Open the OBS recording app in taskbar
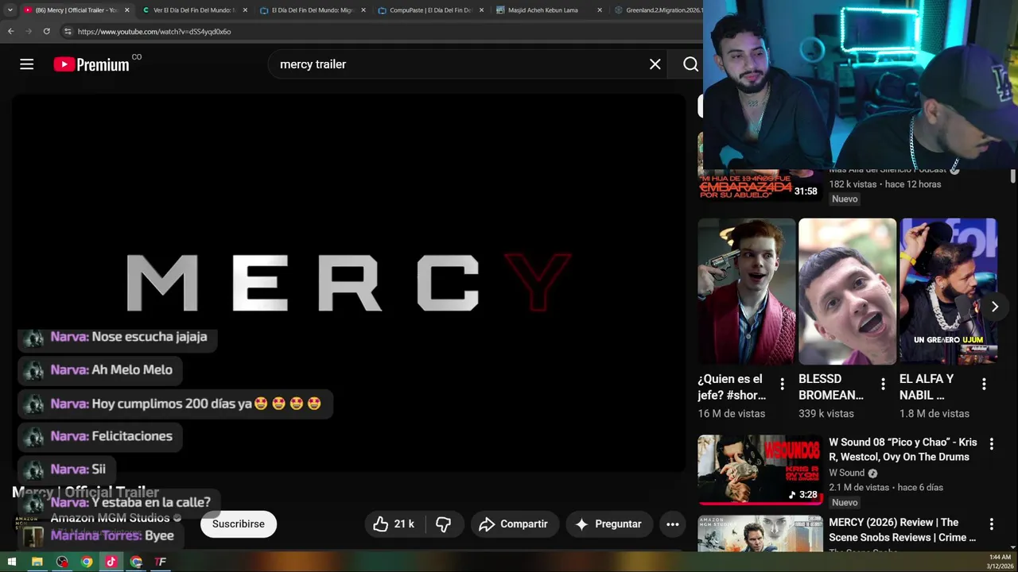Viewport: 1018px width, 572px height. [x=62, y=562]
